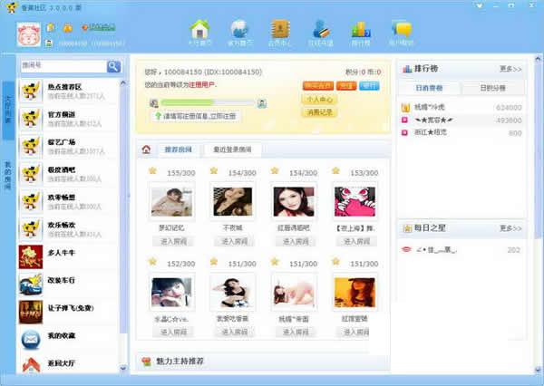Open the 梦幻记忆 room thumbnail
The image size is (544, 386).
click(x=171, y=201)
